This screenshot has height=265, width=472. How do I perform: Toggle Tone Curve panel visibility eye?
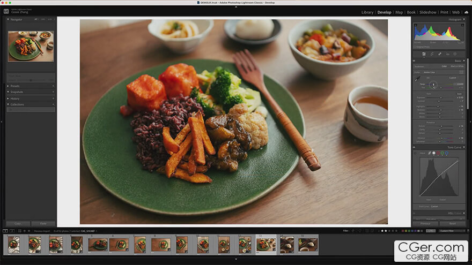[414, 147]
